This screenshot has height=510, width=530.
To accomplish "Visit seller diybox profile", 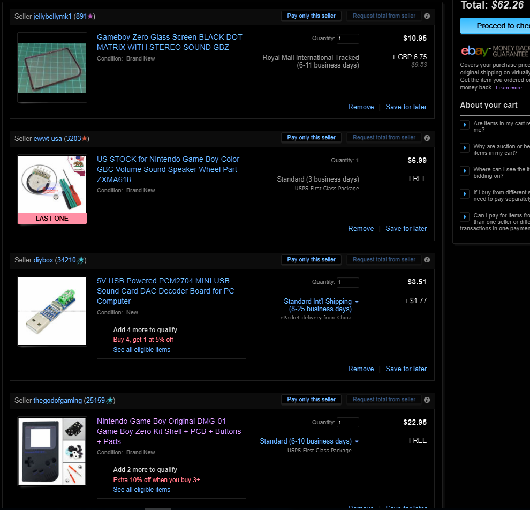I will (x=43, y=260).
